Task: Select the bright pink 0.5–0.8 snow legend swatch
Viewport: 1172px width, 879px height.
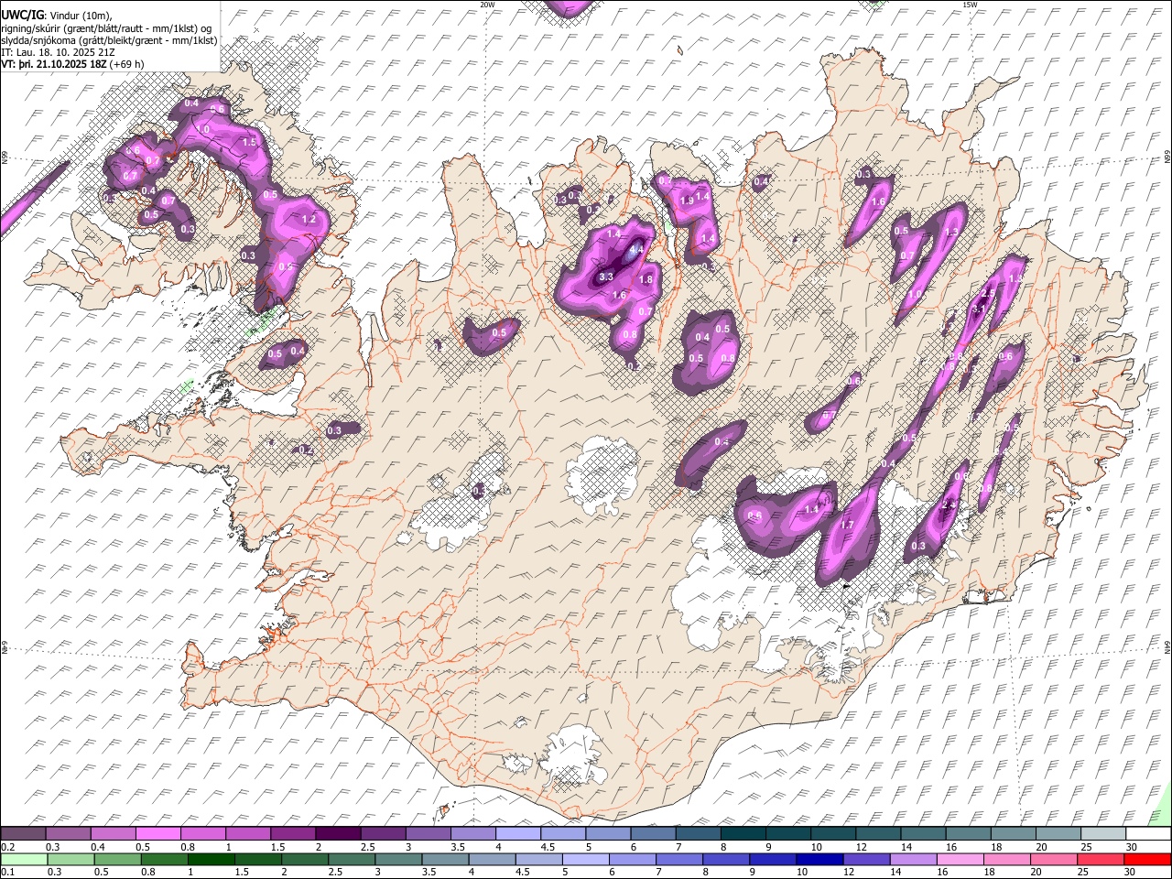Action: coord(157,833)
